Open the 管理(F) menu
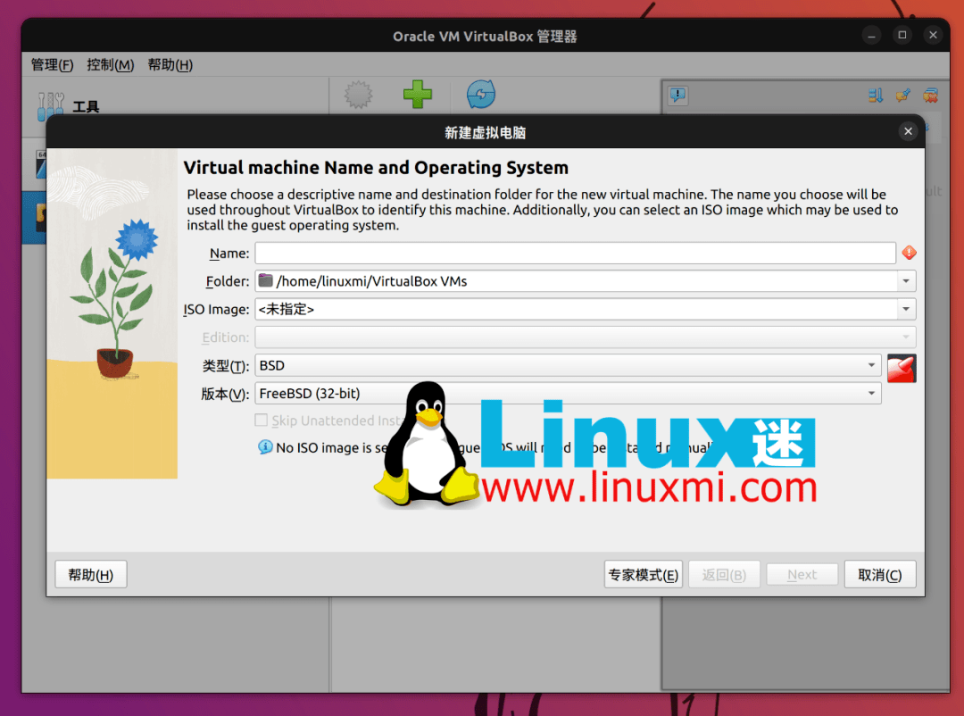Screen dimensions: 964x716 [x=52, y=64]
